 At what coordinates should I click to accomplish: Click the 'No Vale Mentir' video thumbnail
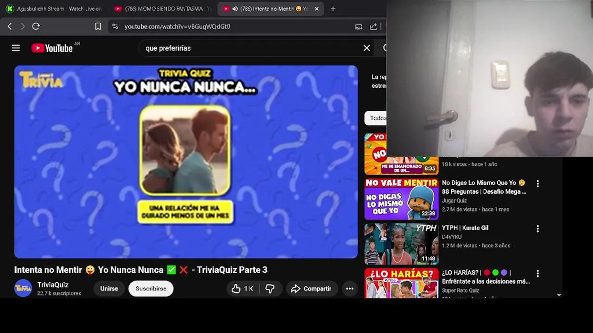(x=401, y=199)
